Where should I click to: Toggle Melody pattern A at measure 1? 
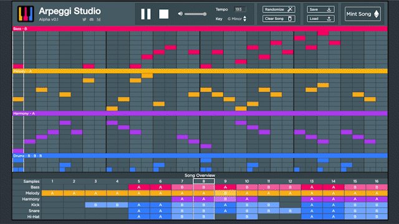pyautogui.click(x=52, y=194)
